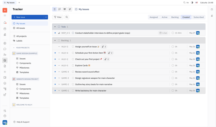
Task: Toggle the Aa font size control
Action: pyautogui.click(x=187, y=2)
